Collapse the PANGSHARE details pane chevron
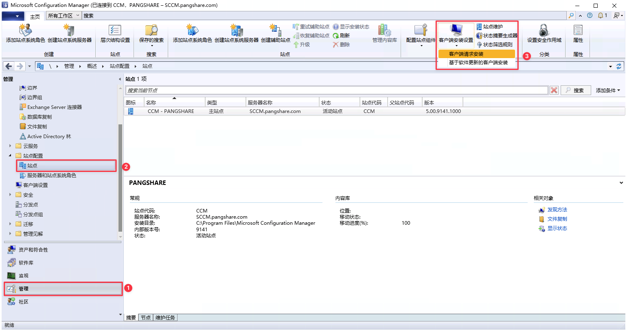This screenshot has height=330, width=627. click(621, 183)
